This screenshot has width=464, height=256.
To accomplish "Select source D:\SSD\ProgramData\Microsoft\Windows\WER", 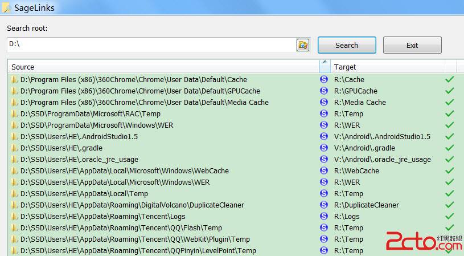I will point(97,125).
